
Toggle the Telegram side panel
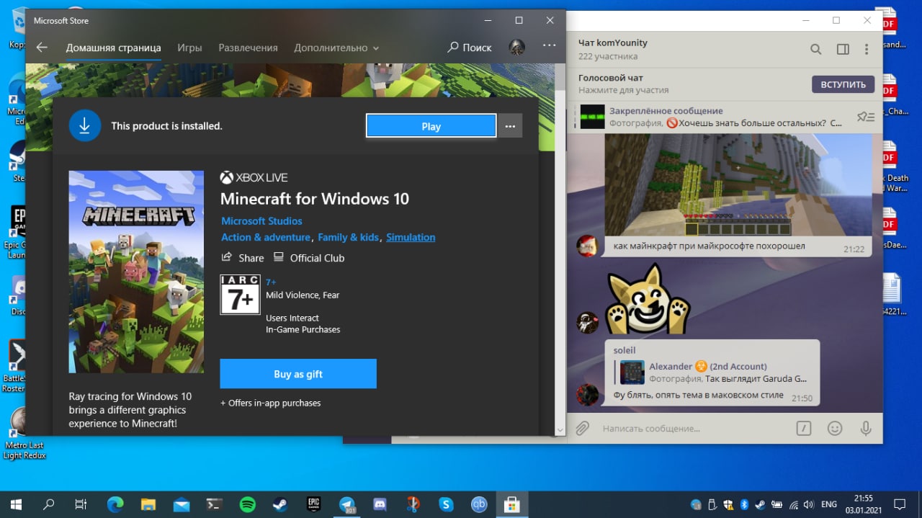pos(843,49)
